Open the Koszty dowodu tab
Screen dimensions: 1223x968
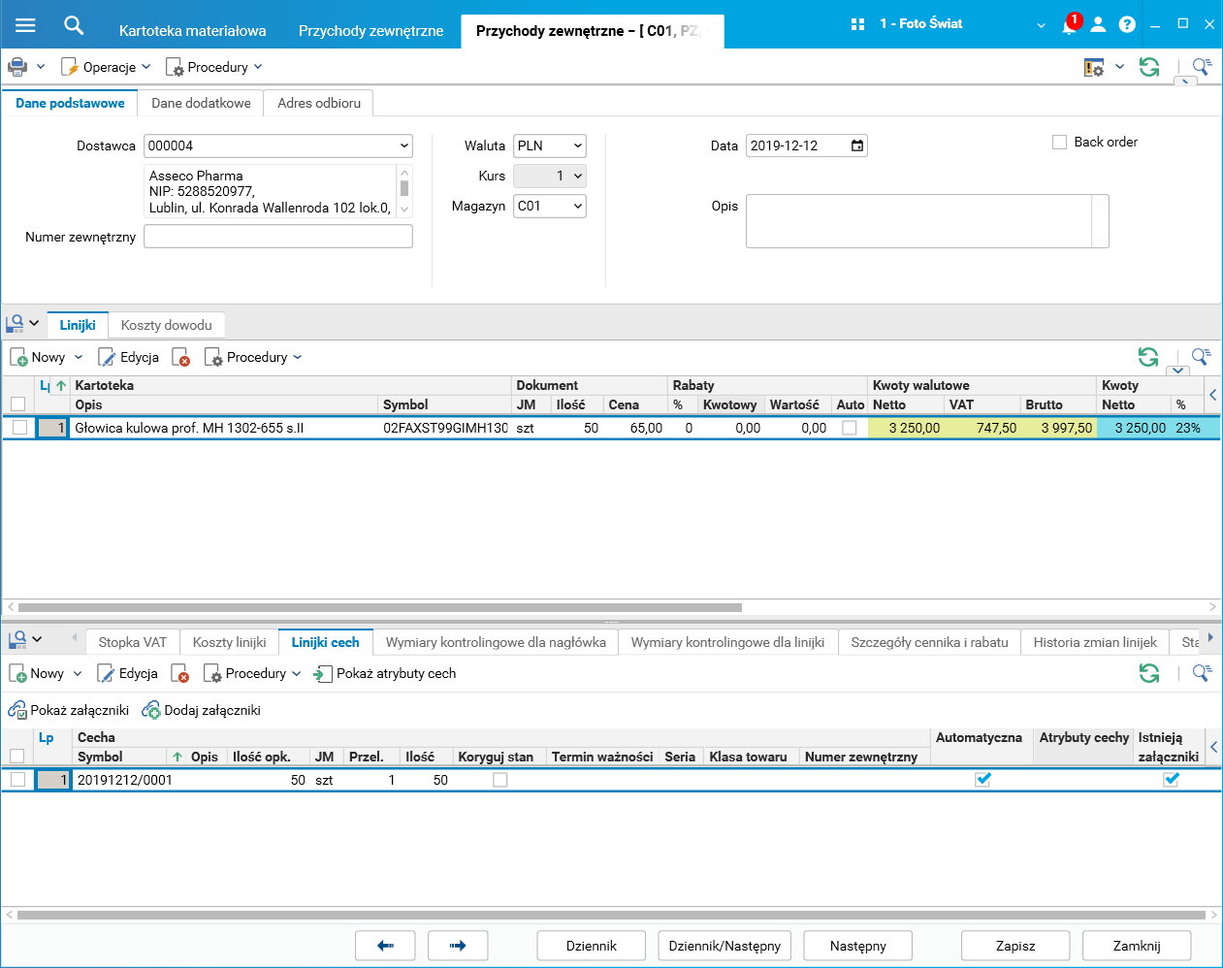(x=167, y=325)
